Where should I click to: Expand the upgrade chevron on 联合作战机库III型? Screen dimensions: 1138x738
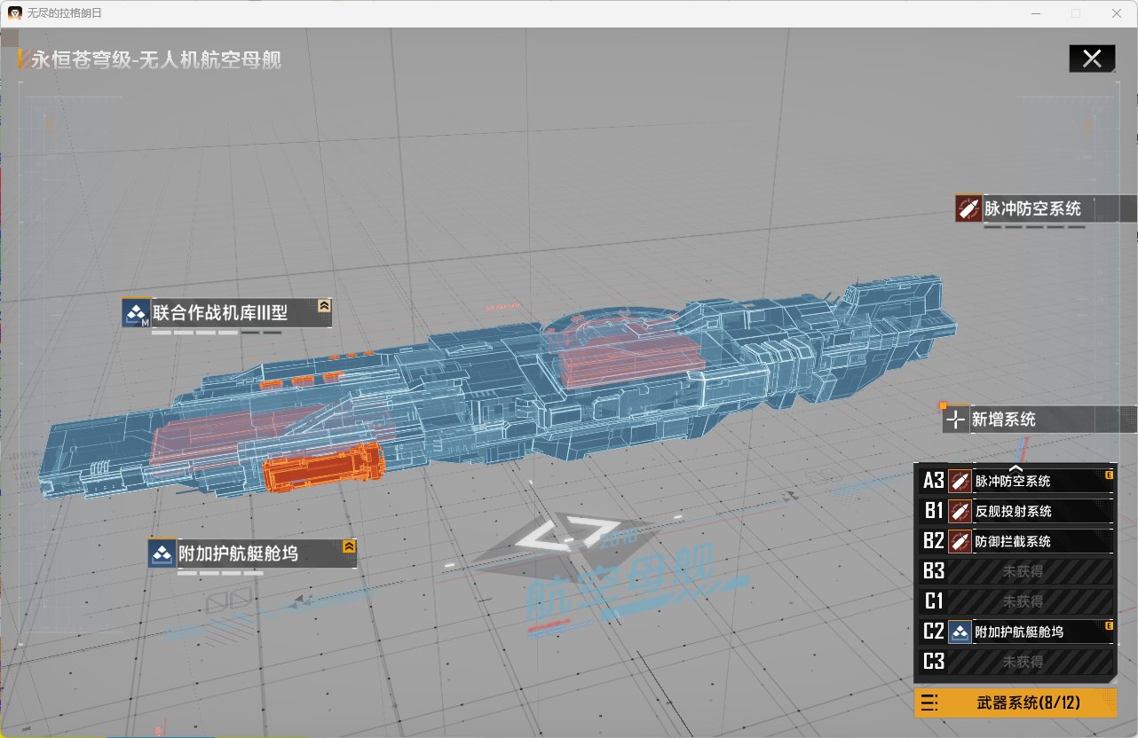[x=325, y=305]
